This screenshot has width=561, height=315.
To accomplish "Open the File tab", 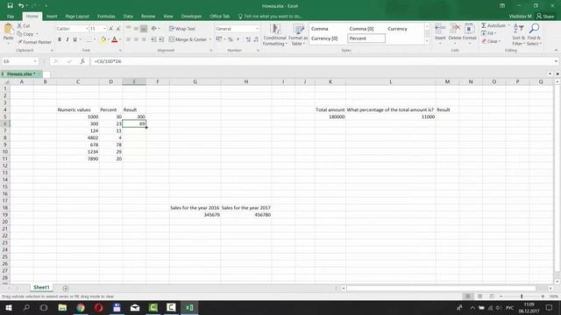I will pos(11,17).
